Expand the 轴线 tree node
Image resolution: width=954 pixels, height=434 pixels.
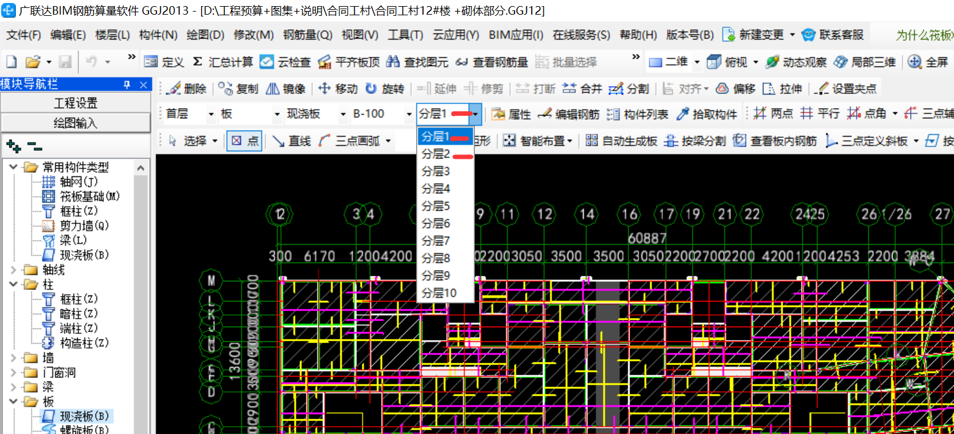point(13,270)
